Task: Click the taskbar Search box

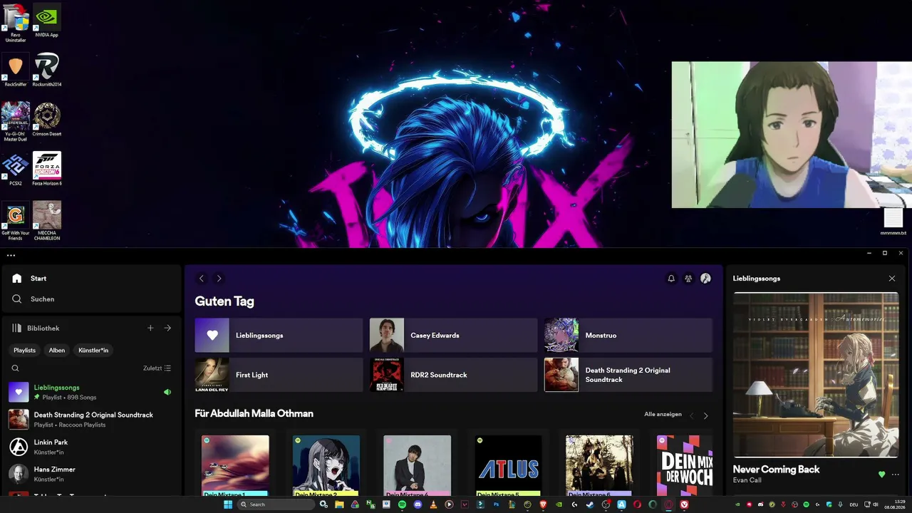Action: coord(276,504)
